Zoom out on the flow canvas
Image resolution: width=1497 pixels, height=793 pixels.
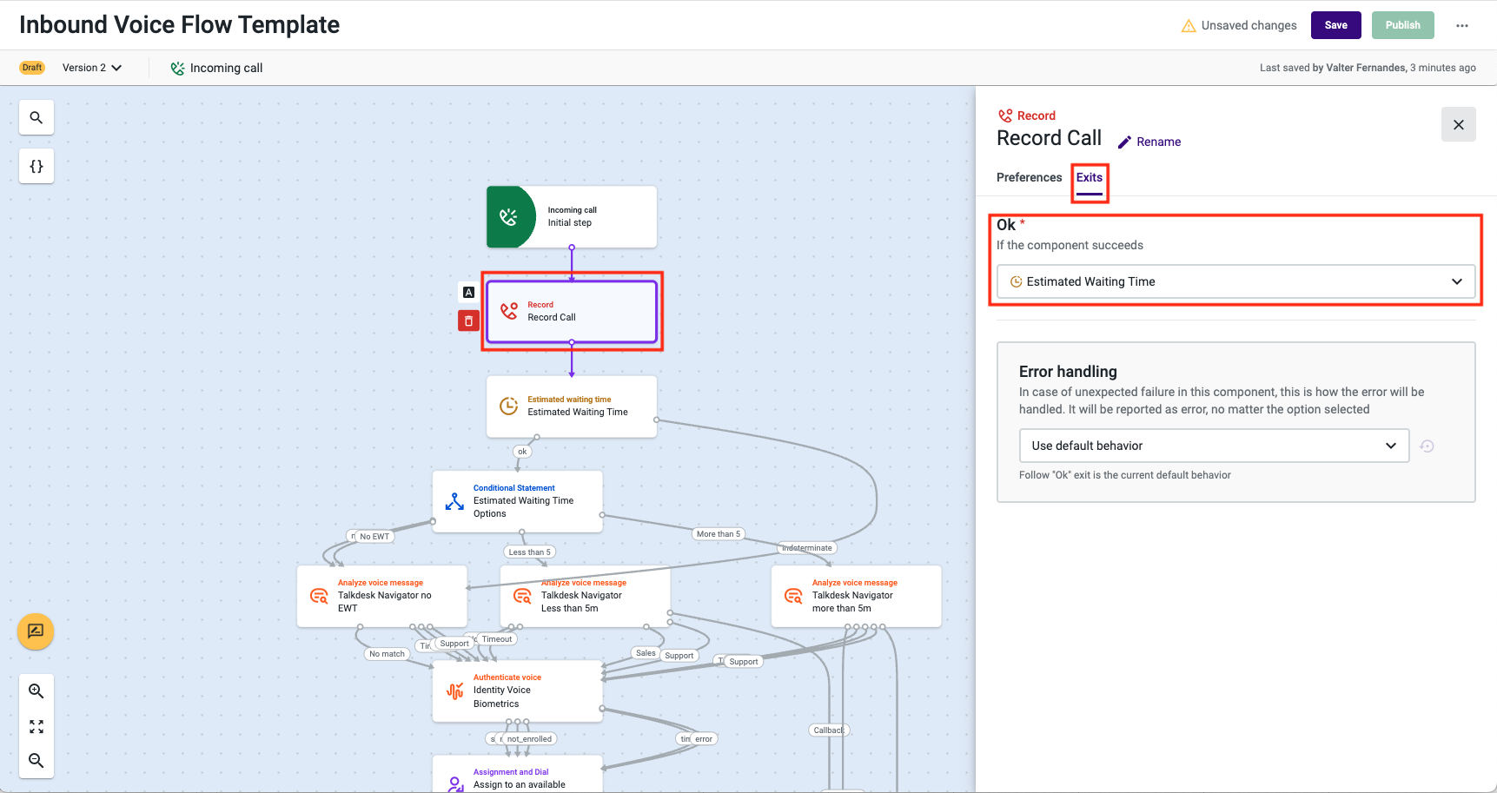[36, 761]
